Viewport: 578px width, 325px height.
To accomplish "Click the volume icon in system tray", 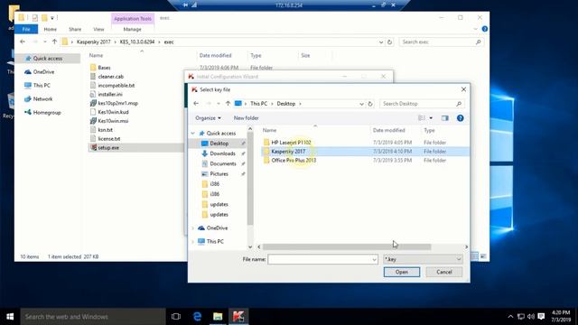I will (531, 317).
